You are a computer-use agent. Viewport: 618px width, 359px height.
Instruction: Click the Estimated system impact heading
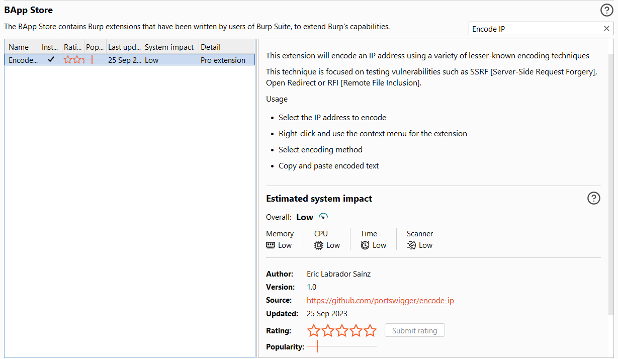tap(319, 199)
